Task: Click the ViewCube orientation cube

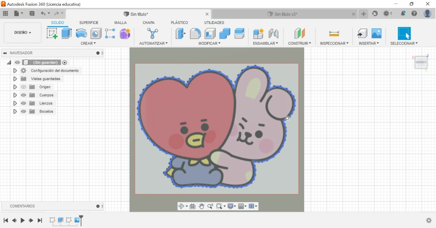Action: [421, 62]
